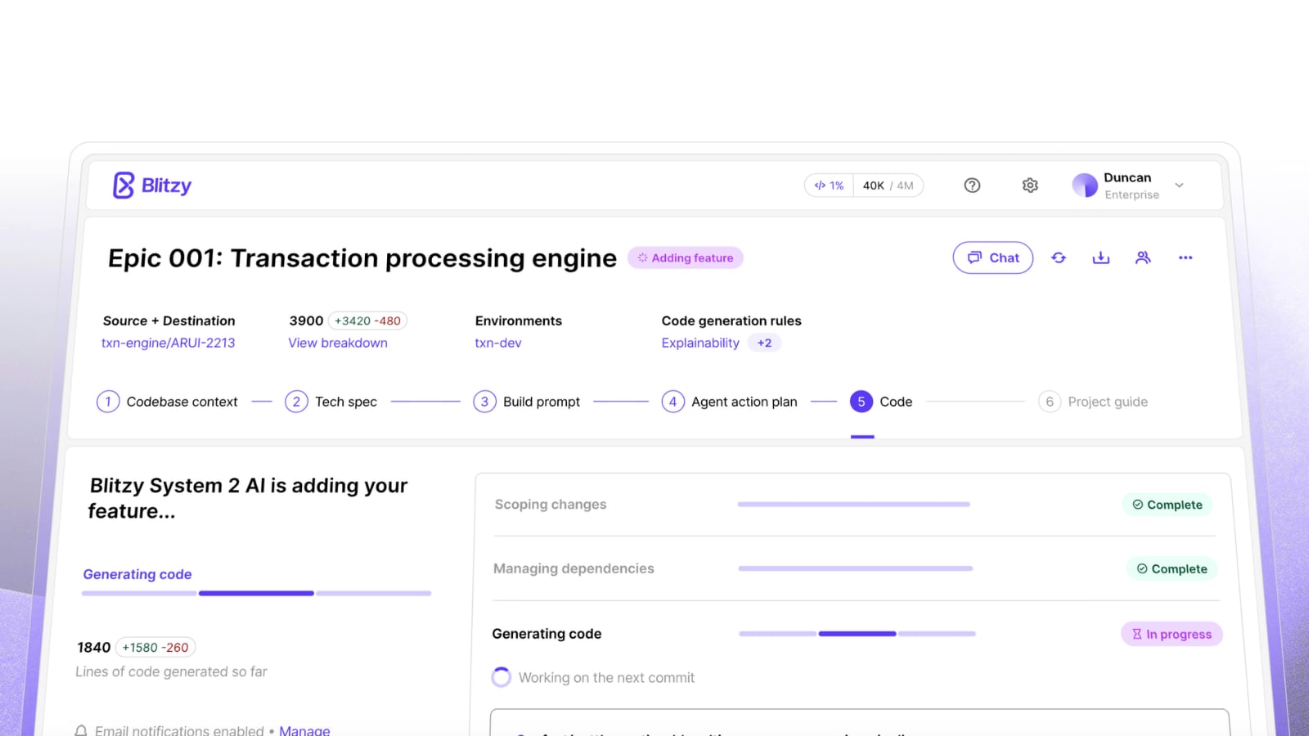
Task: Click Complete badge for Scoping changes
Action: (1167, 505)
